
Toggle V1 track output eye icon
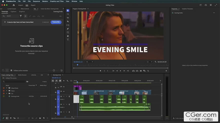(x=64, y=91)
